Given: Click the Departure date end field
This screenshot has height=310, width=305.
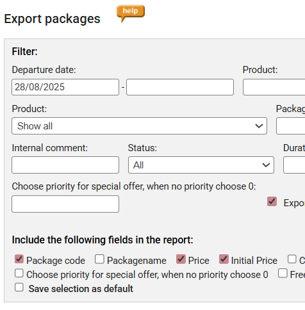Looking at the screenshot, I should 180,87.
